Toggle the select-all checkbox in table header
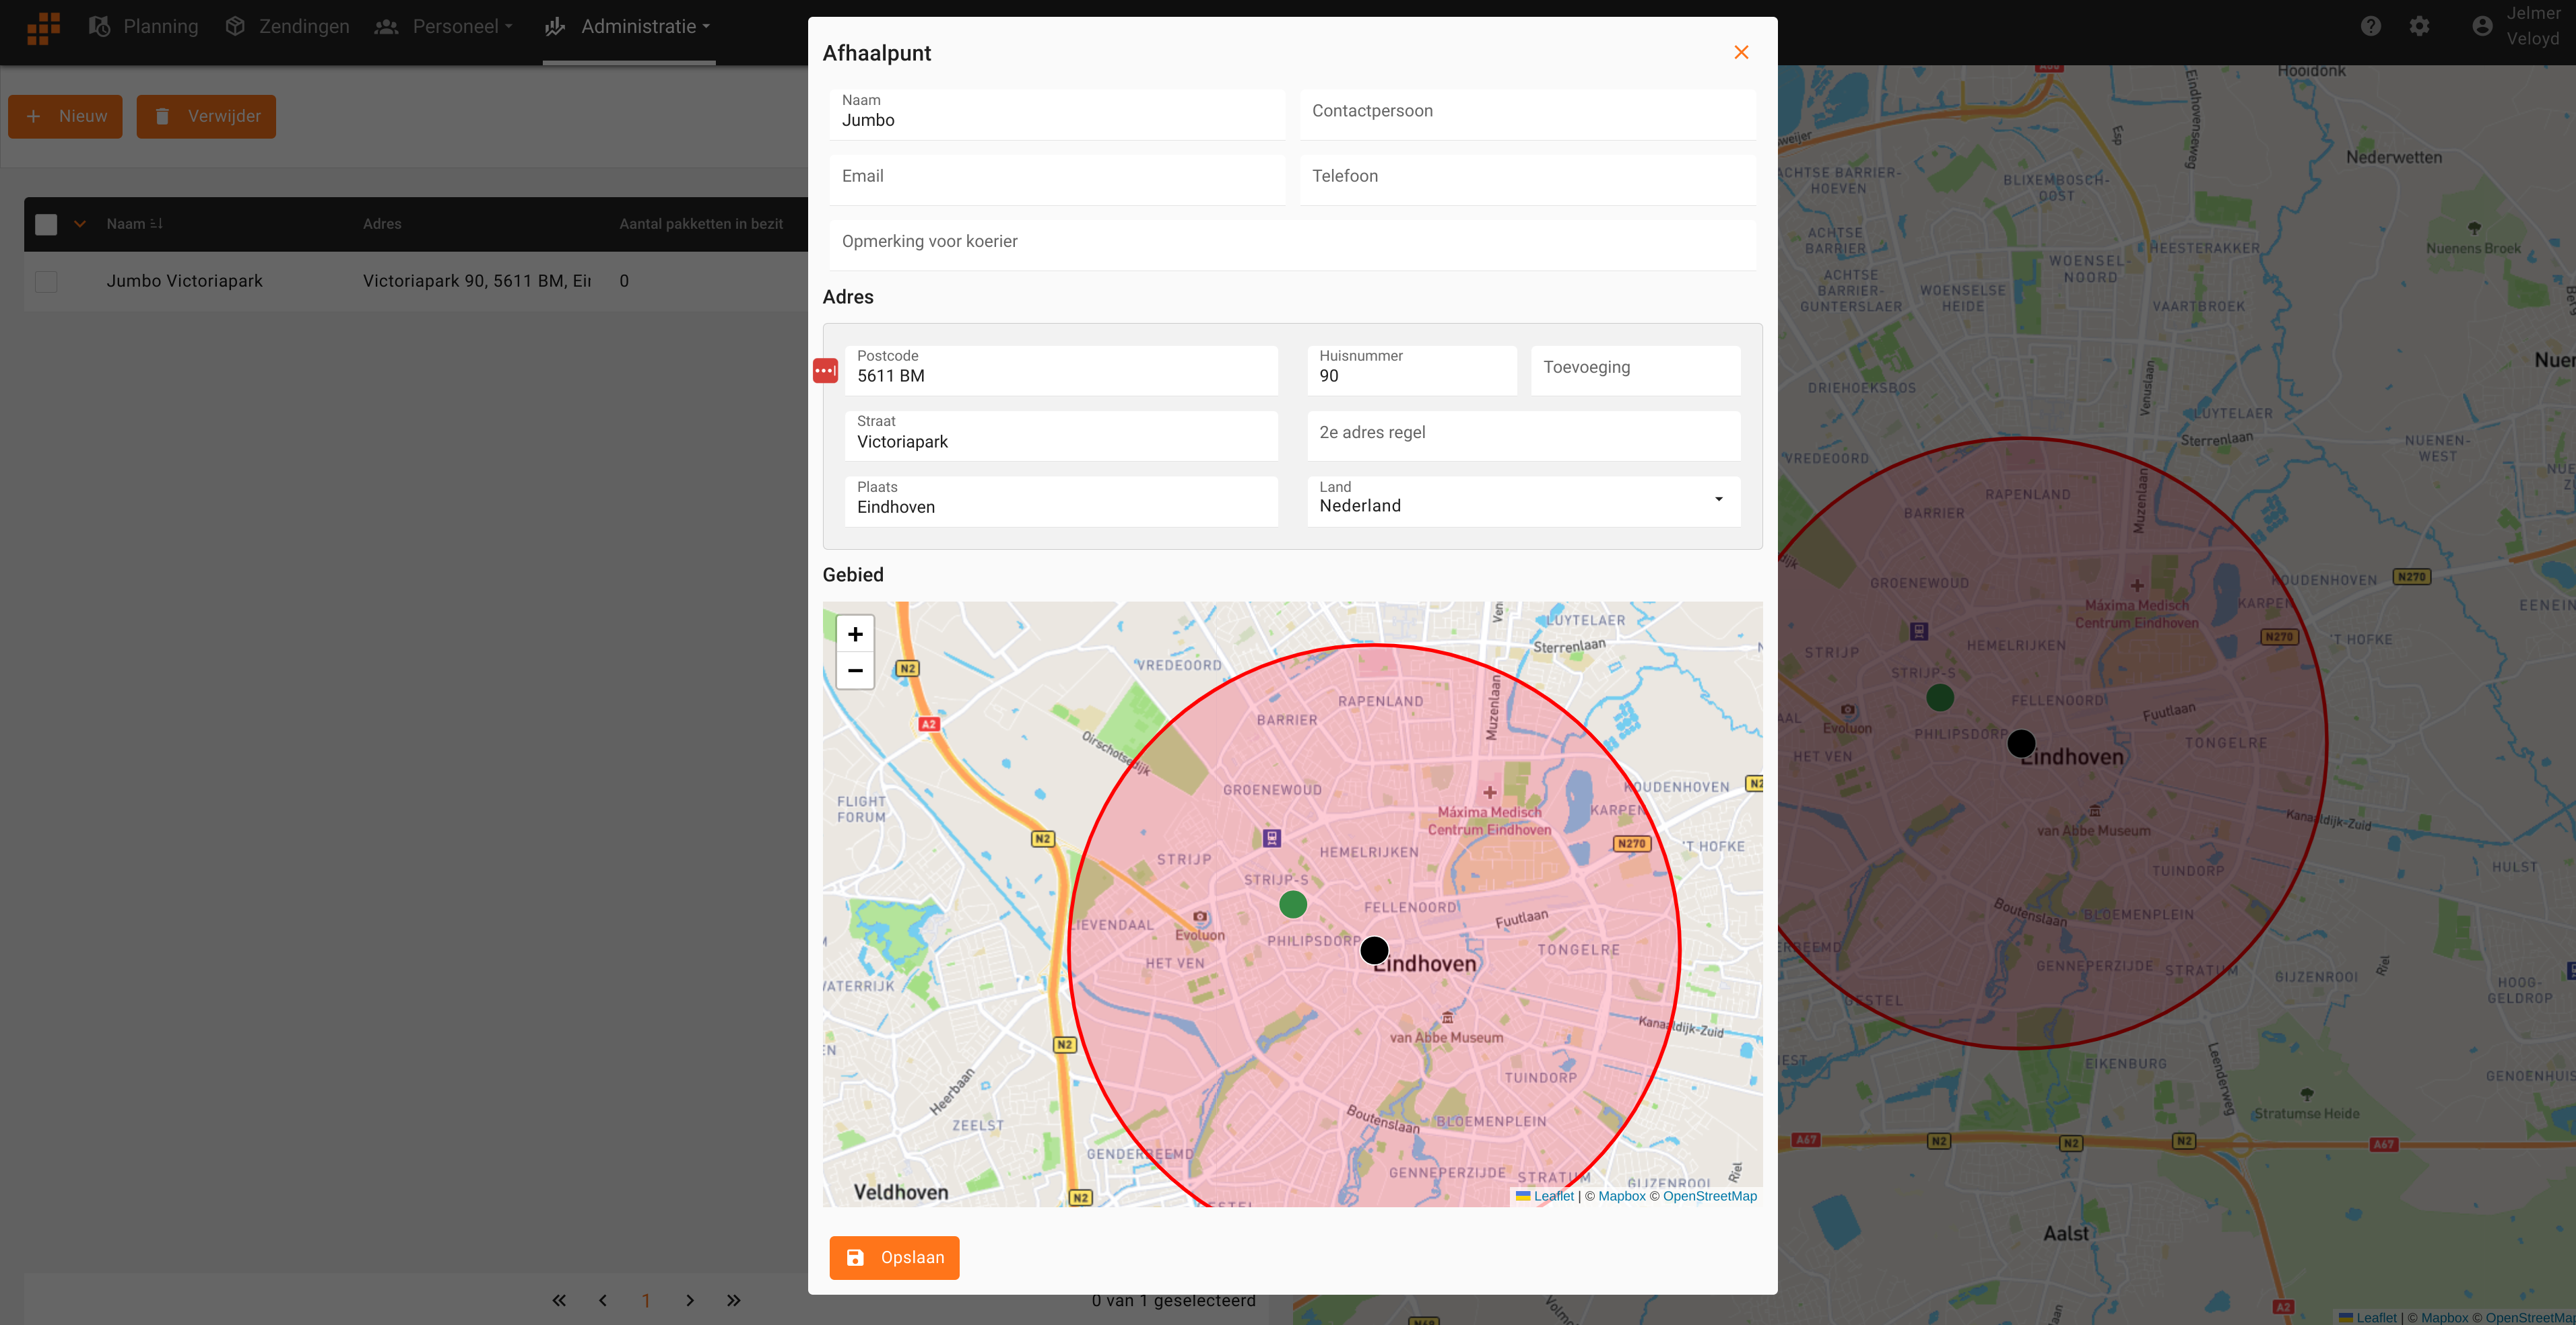 (46, 224)
